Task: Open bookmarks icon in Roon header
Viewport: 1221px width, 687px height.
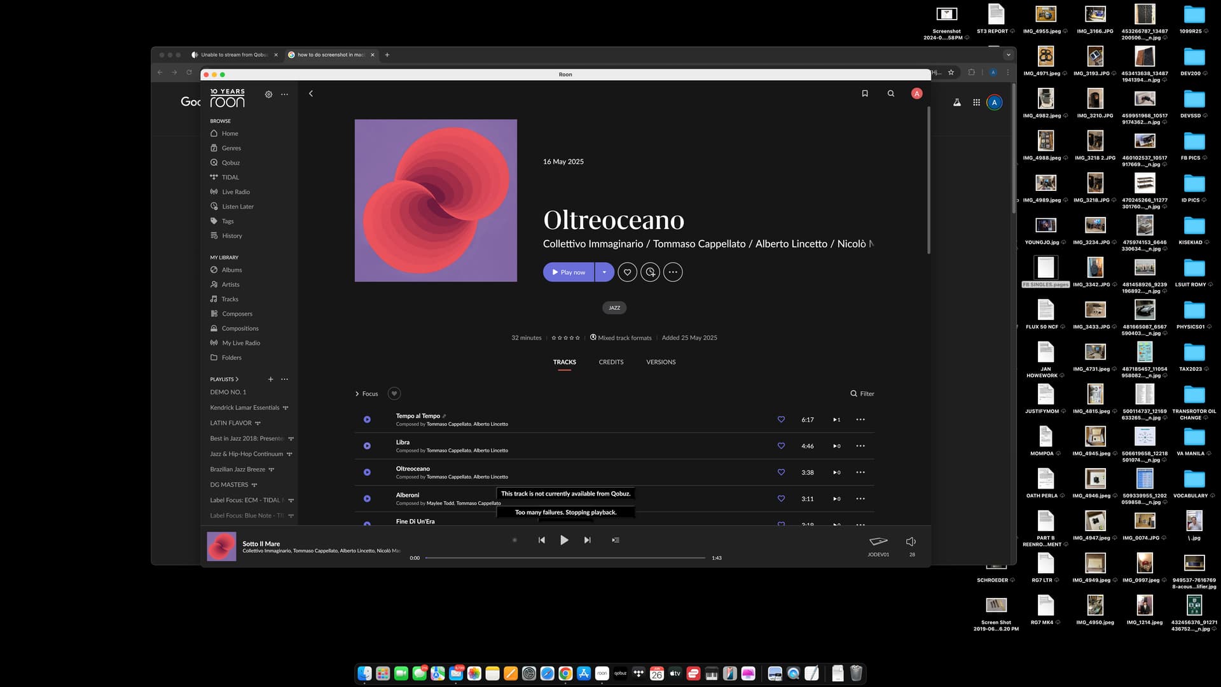Action: [x=865, y=94]
